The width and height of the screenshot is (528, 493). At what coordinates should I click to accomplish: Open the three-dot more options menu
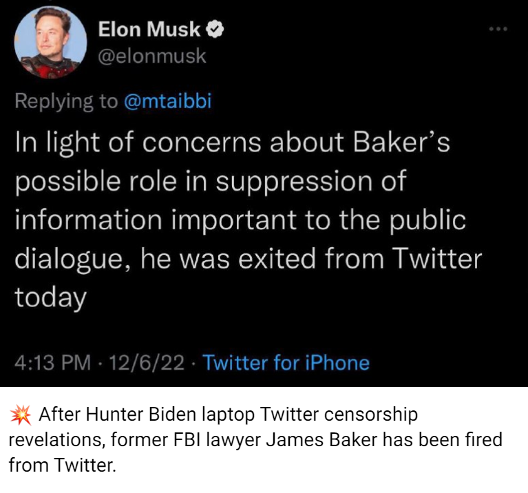pyautogui.click(x=498, y=30)
